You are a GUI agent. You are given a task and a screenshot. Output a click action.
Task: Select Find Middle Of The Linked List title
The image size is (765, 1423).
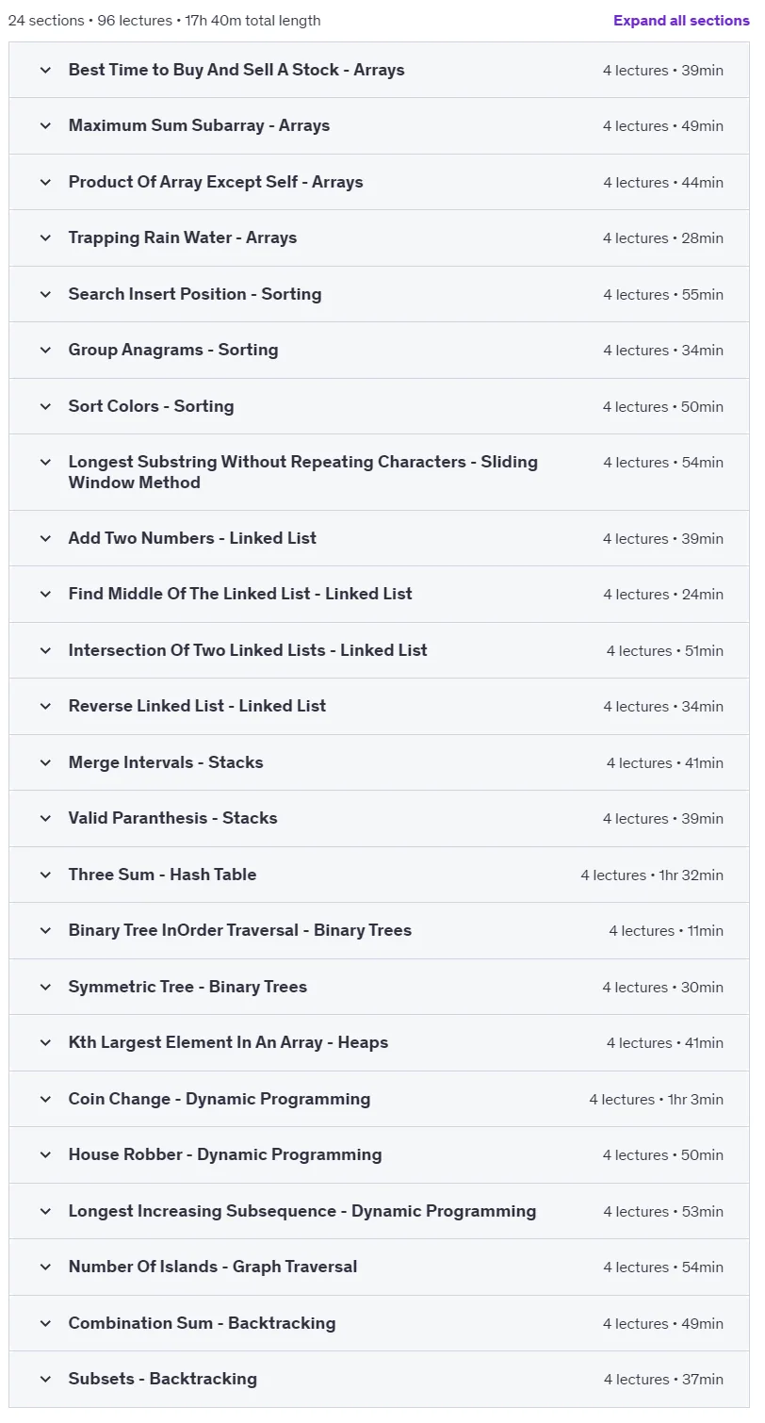240,594
